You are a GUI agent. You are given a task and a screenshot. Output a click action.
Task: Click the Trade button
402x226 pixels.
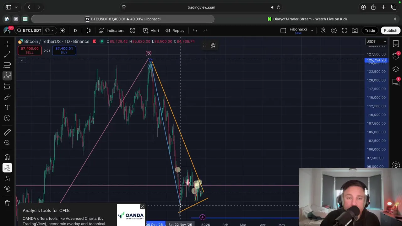pyautogui.click(x=370, y=30)
